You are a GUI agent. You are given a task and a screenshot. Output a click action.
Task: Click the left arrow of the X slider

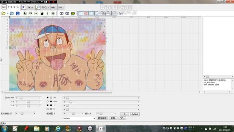coord(16,102)
